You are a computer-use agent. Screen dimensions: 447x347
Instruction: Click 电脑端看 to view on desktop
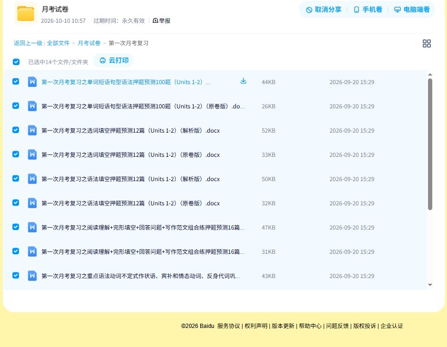[412, 10]
